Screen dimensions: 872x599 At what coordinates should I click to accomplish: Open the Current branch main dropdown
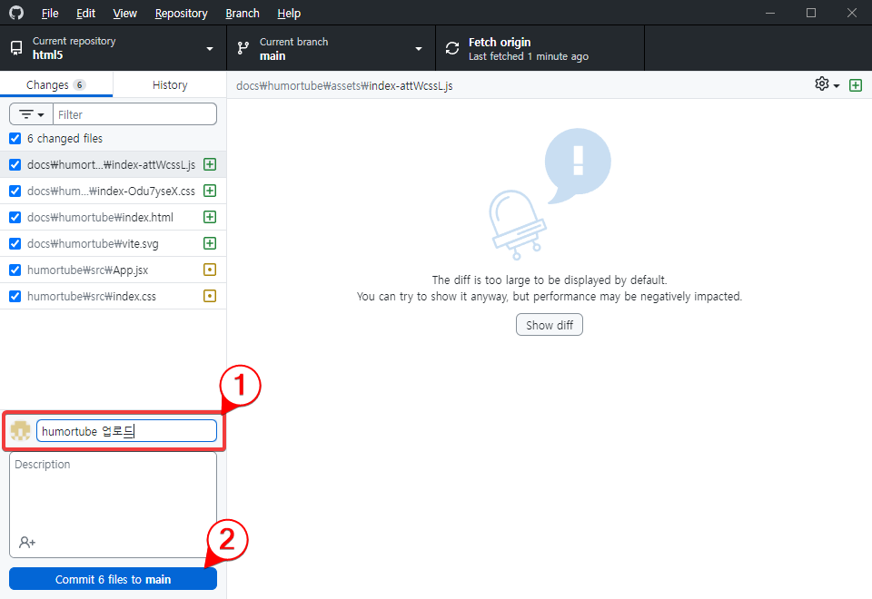[331, 49]
